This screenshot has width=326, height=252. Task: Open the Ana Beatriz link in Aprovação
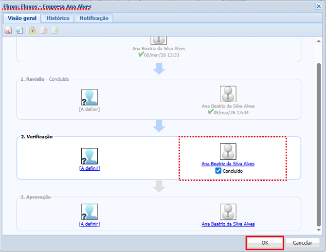point(228,224)
